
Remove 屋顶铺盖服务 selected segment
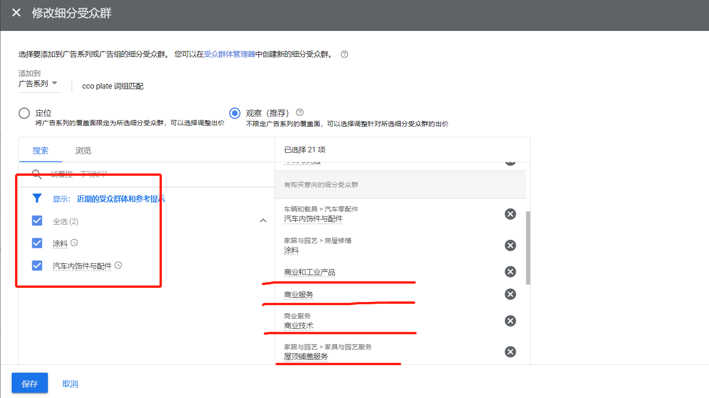(x=511, y=352)
